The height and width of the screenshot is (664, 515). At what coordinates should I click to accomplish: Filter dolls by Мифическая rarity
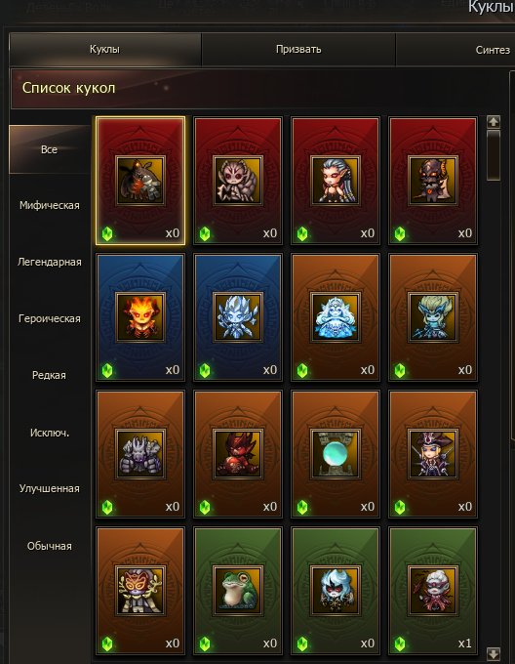coord(50,205)
